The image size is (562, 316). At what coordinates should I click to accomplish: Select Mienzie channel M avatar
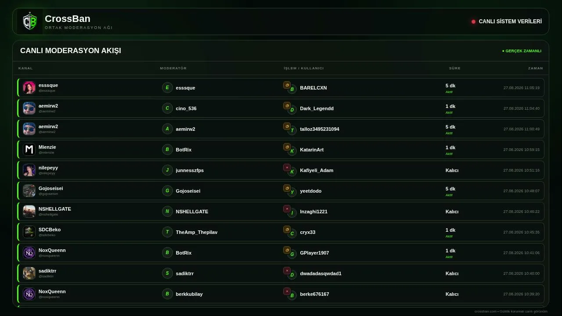pyautogui.click(x=29, y=149)
